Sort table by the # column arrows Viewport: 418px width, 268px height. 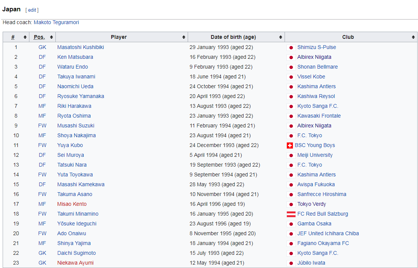[x=25, y=37]
